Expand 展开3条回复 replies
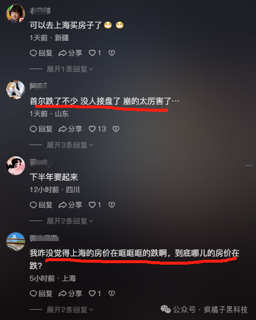 pos(70,145)
